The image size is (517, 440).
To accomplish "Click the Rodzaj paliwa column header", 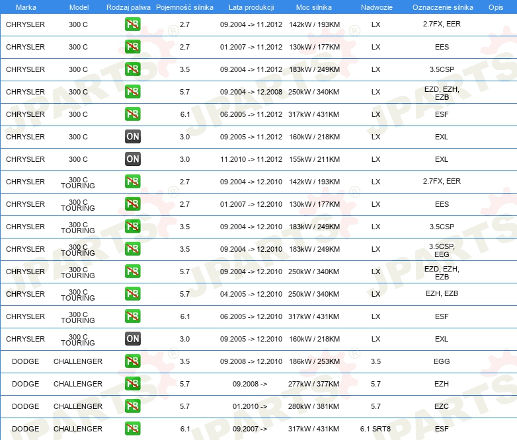I will 128,7.
